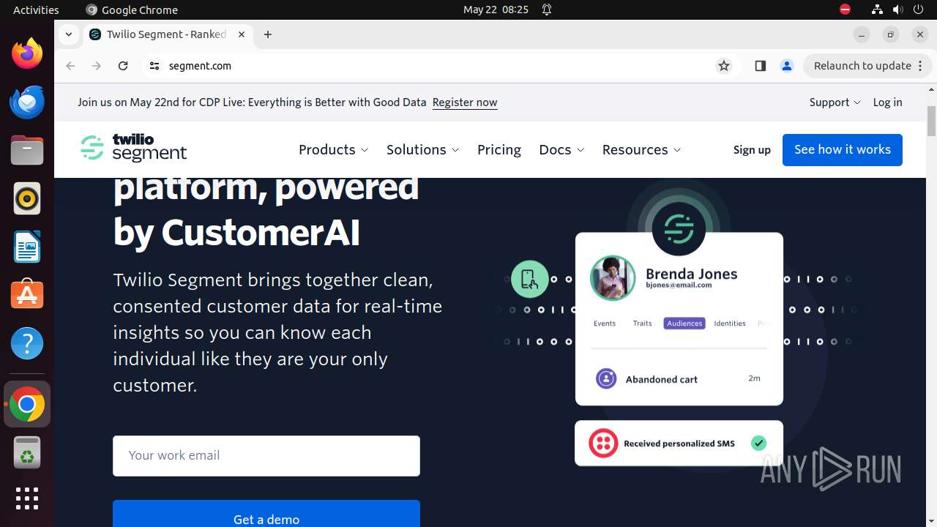Open Rhythmbox music player icon
The image size is (937, 527).
pyautogui.click(x=27, y=198)
